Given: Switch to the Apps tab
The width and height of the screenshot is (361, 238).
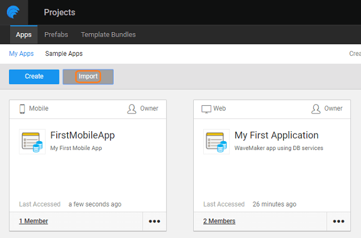Looking at the screenshot, I should point(23,34).
